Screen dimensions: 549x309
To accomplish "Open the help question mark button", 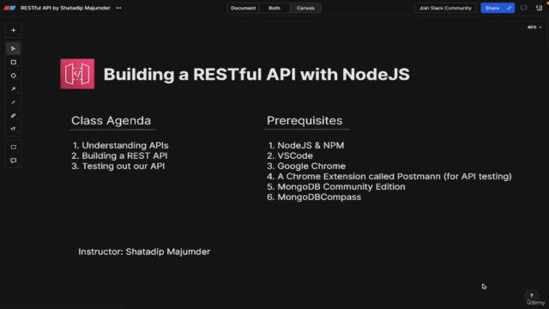I will tap(531, 295).
